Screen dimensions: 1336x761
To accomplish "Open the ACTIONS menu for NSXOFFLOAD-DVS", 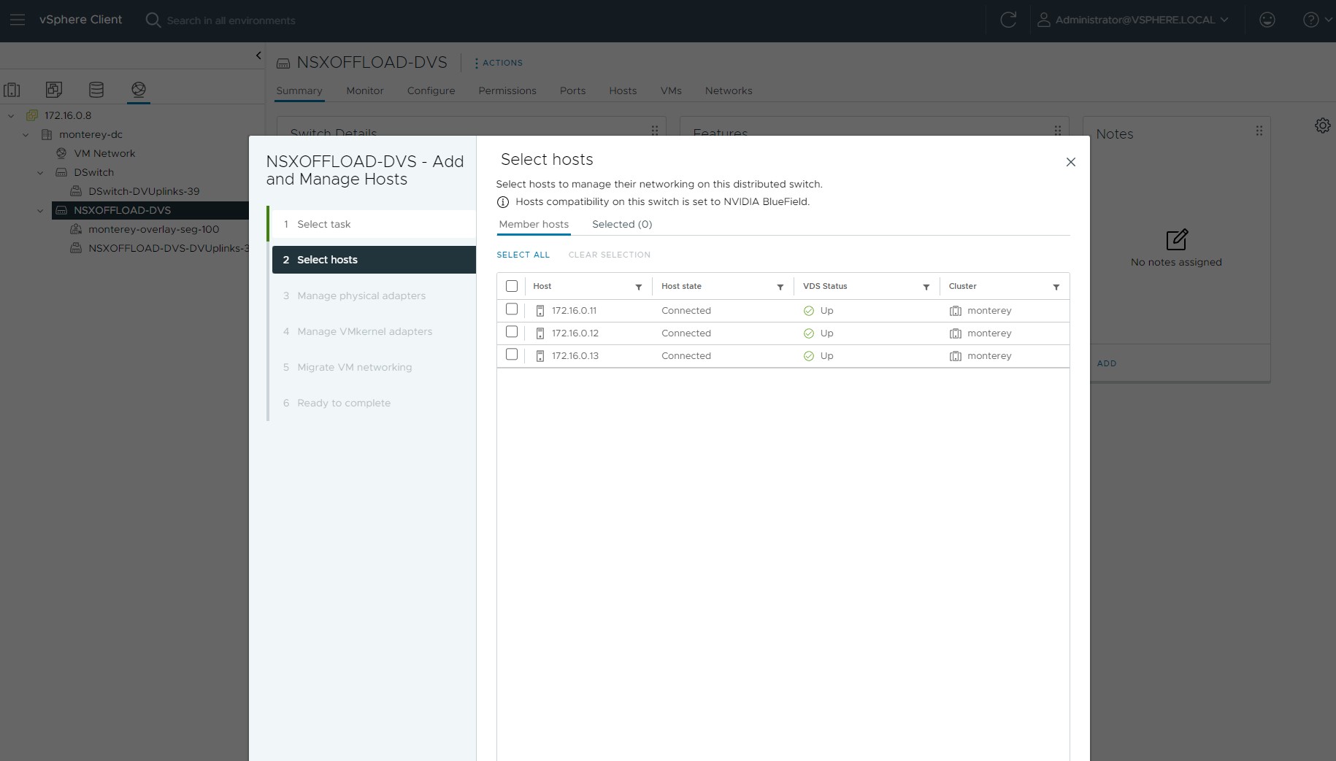I will (499, 63).
